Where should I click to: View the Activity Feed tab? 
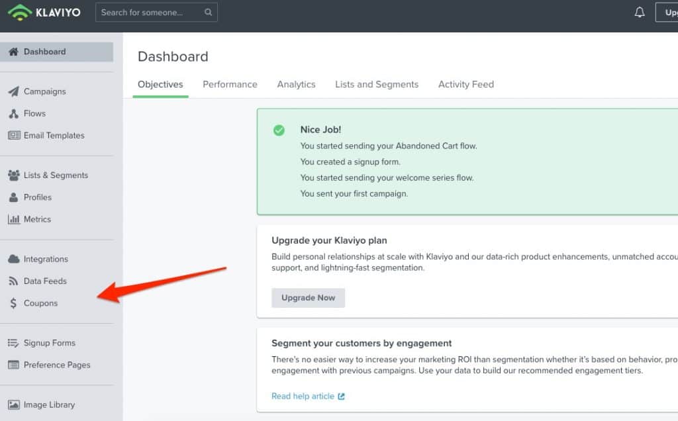(x=466, y=85)
